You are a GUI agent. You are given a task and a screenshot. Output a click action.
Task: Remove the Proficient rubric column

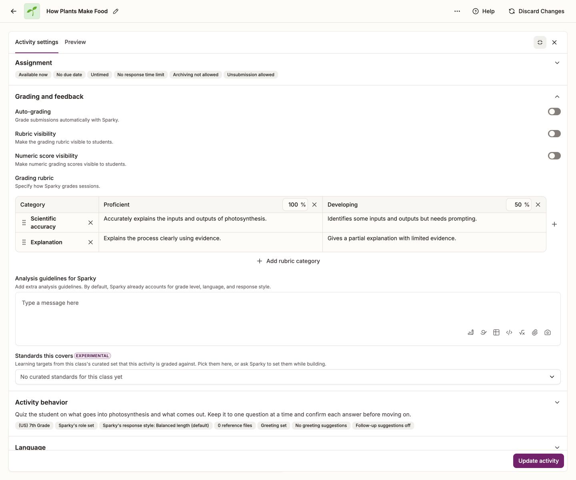(314, 204)
